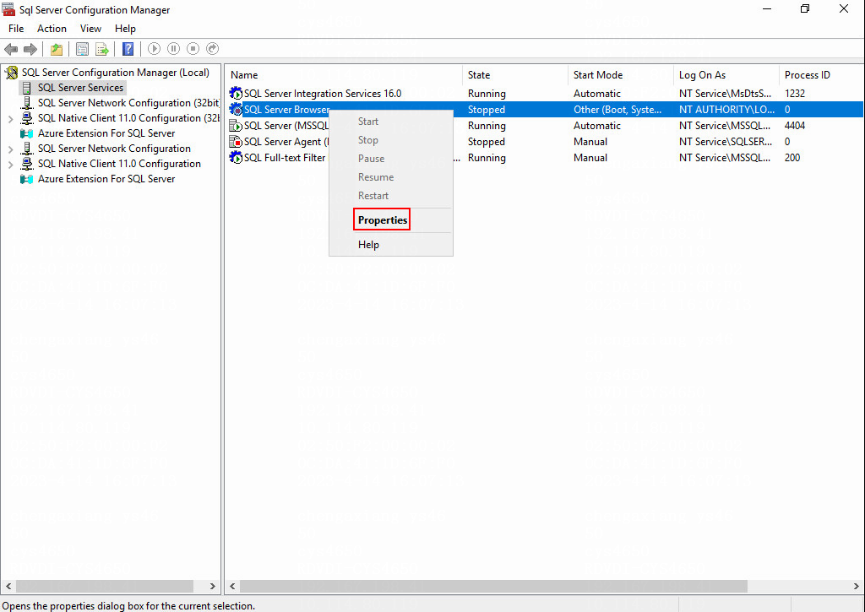Click SQL Server Integration Services' Automatic start mode
The image size is (865, 612).
pyautogui.click(x=597, y=93)
